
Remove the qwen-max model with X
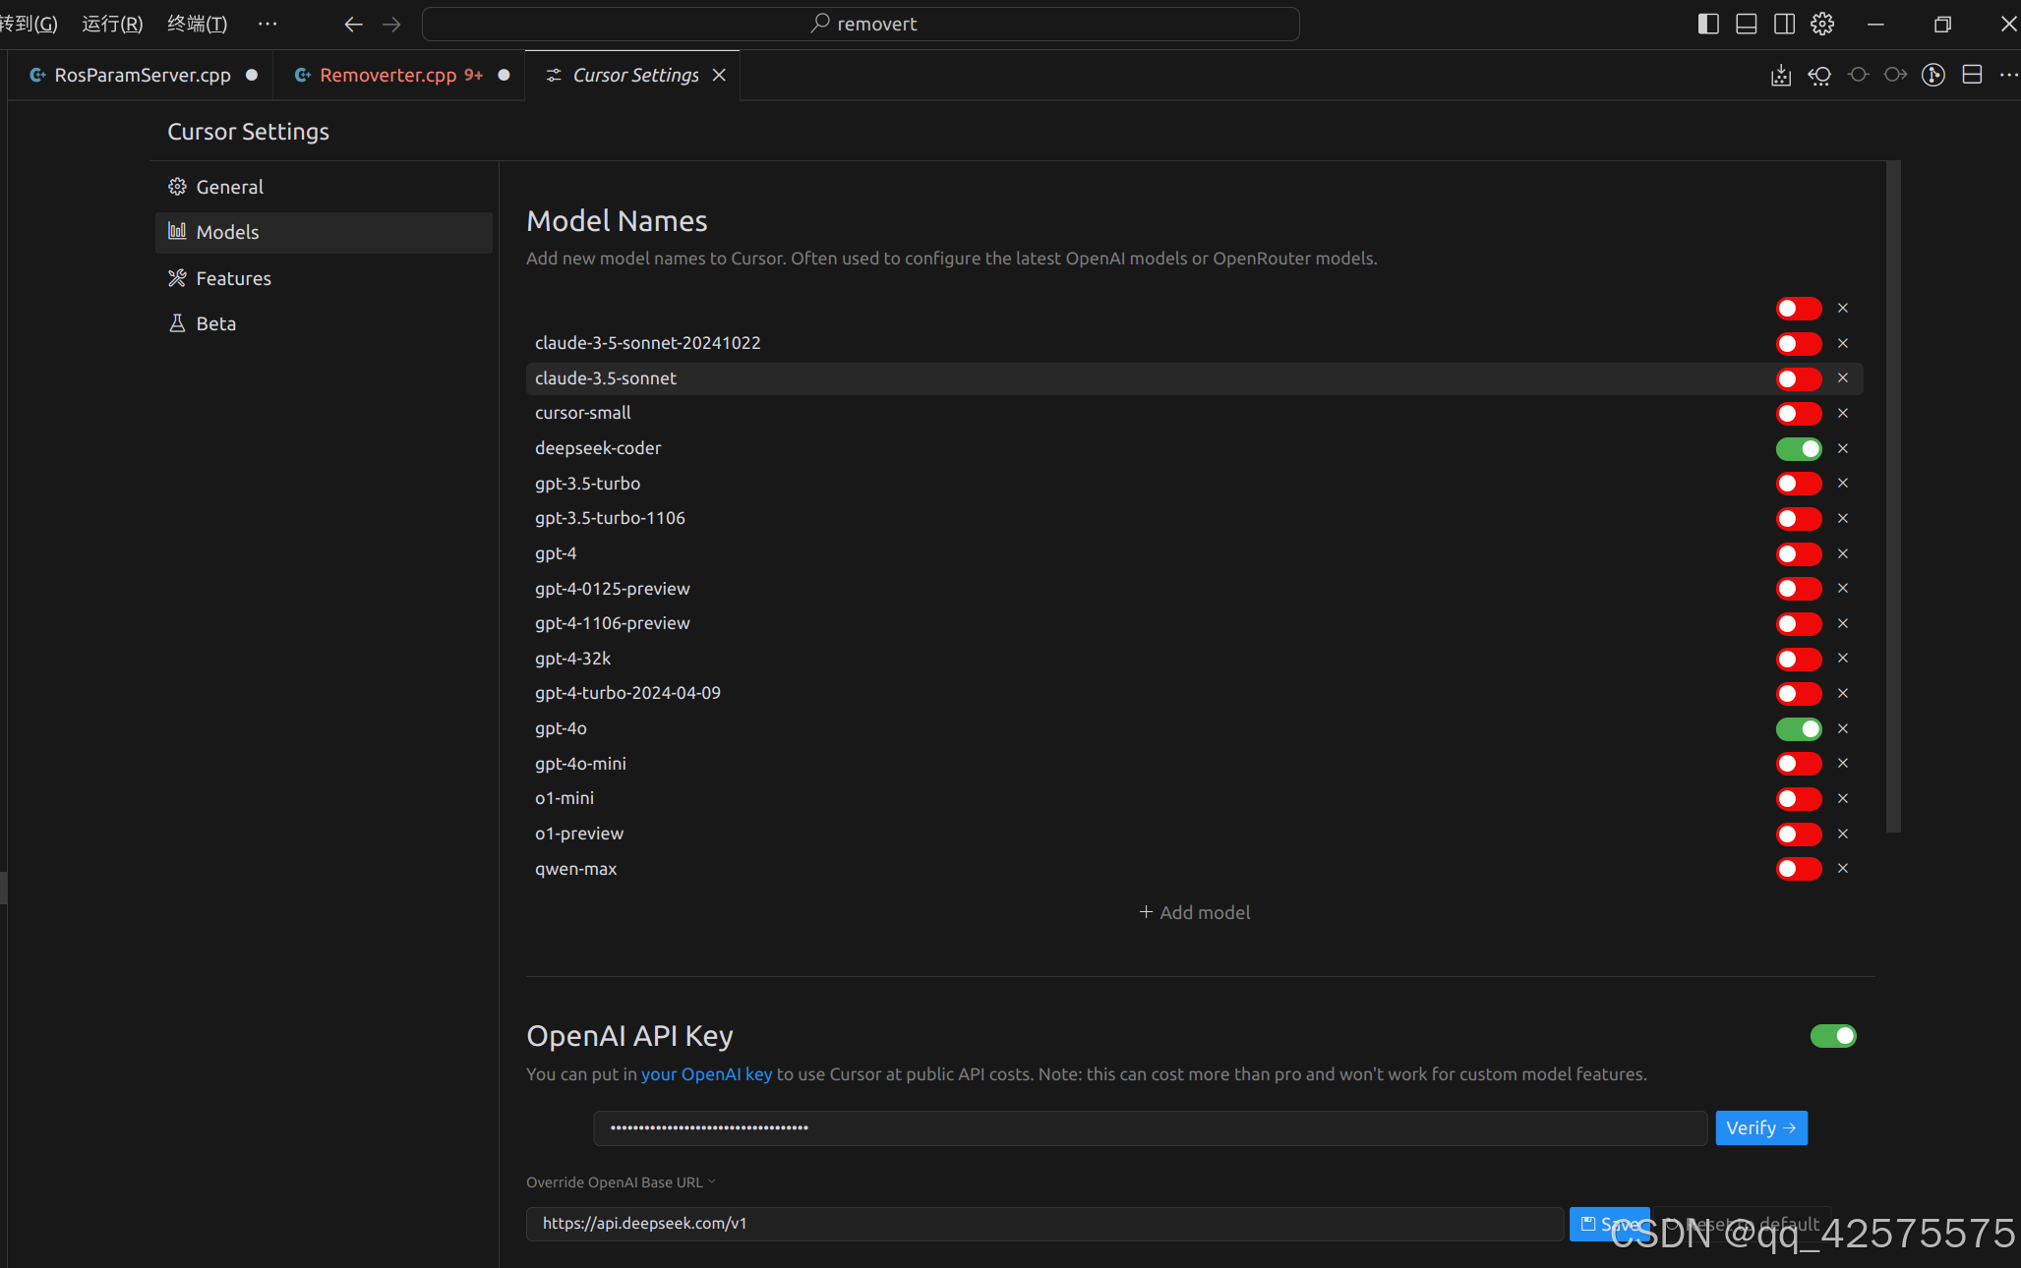1842,868
